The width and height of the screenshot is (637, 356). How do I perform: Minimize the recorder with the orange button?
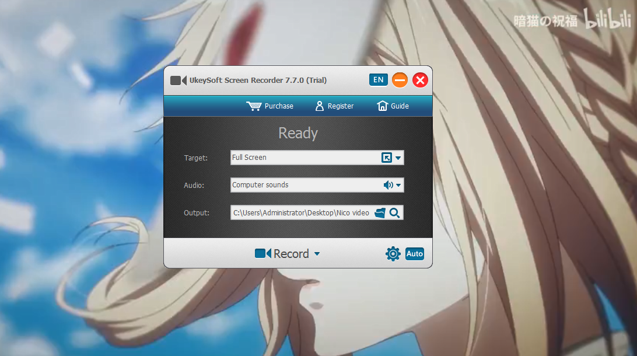400,80
